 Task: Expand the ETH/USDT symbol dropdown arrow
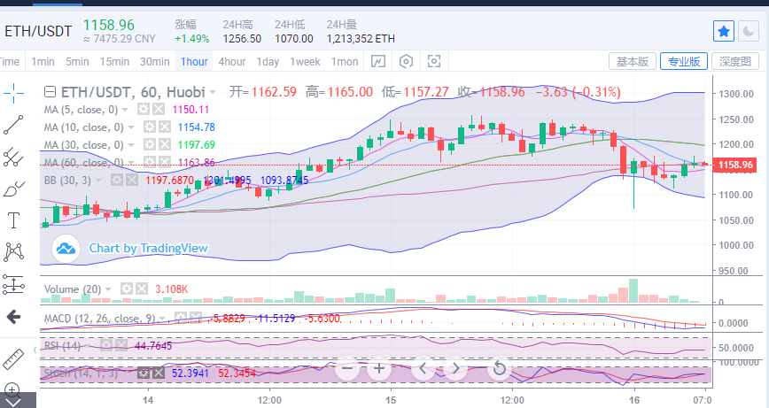pos(213,92)
